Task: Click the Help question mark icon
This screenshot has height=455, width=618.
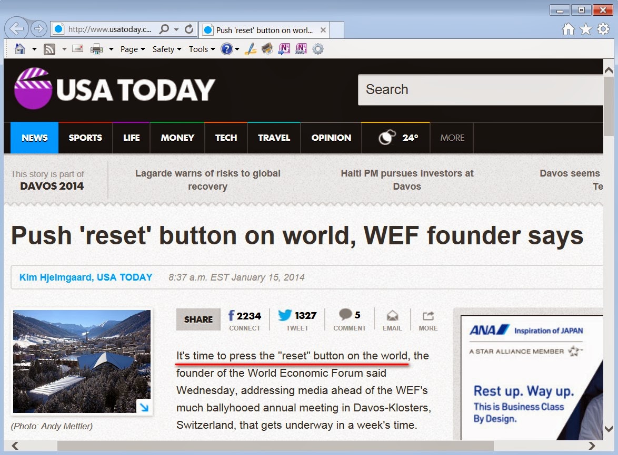Action: click(227, 49)
